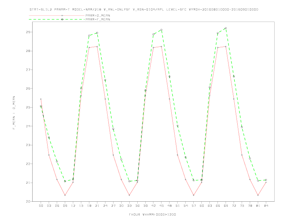
Task: Click x-axis forecast hour label 72
Action: point(234,206)
